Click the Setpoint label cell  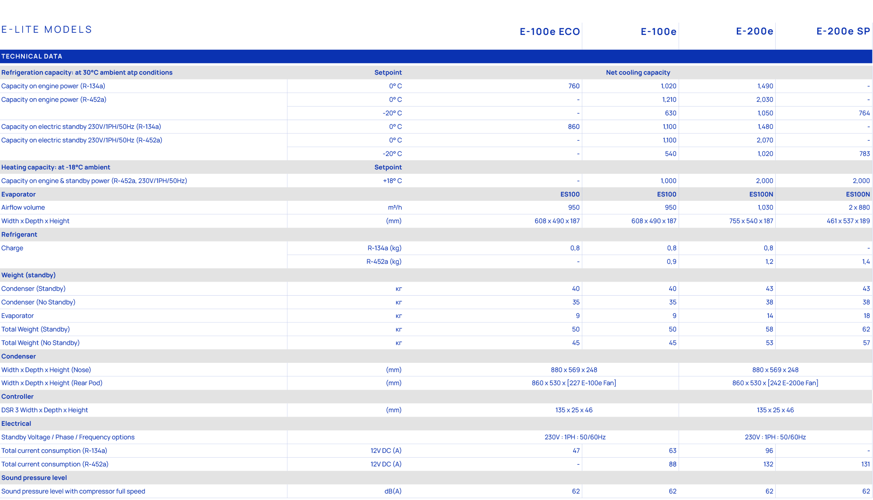(x=388, y=72)
